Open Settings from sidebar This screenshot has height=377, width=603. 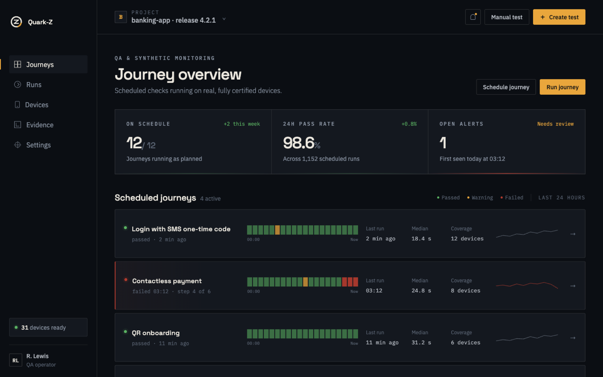[48, 145]
